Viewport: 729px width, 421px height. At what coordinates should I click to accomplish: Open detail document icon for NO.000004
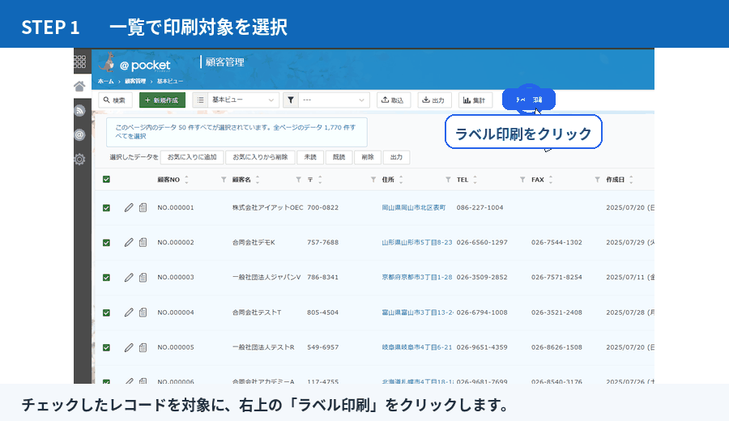(x=143, y=313)
